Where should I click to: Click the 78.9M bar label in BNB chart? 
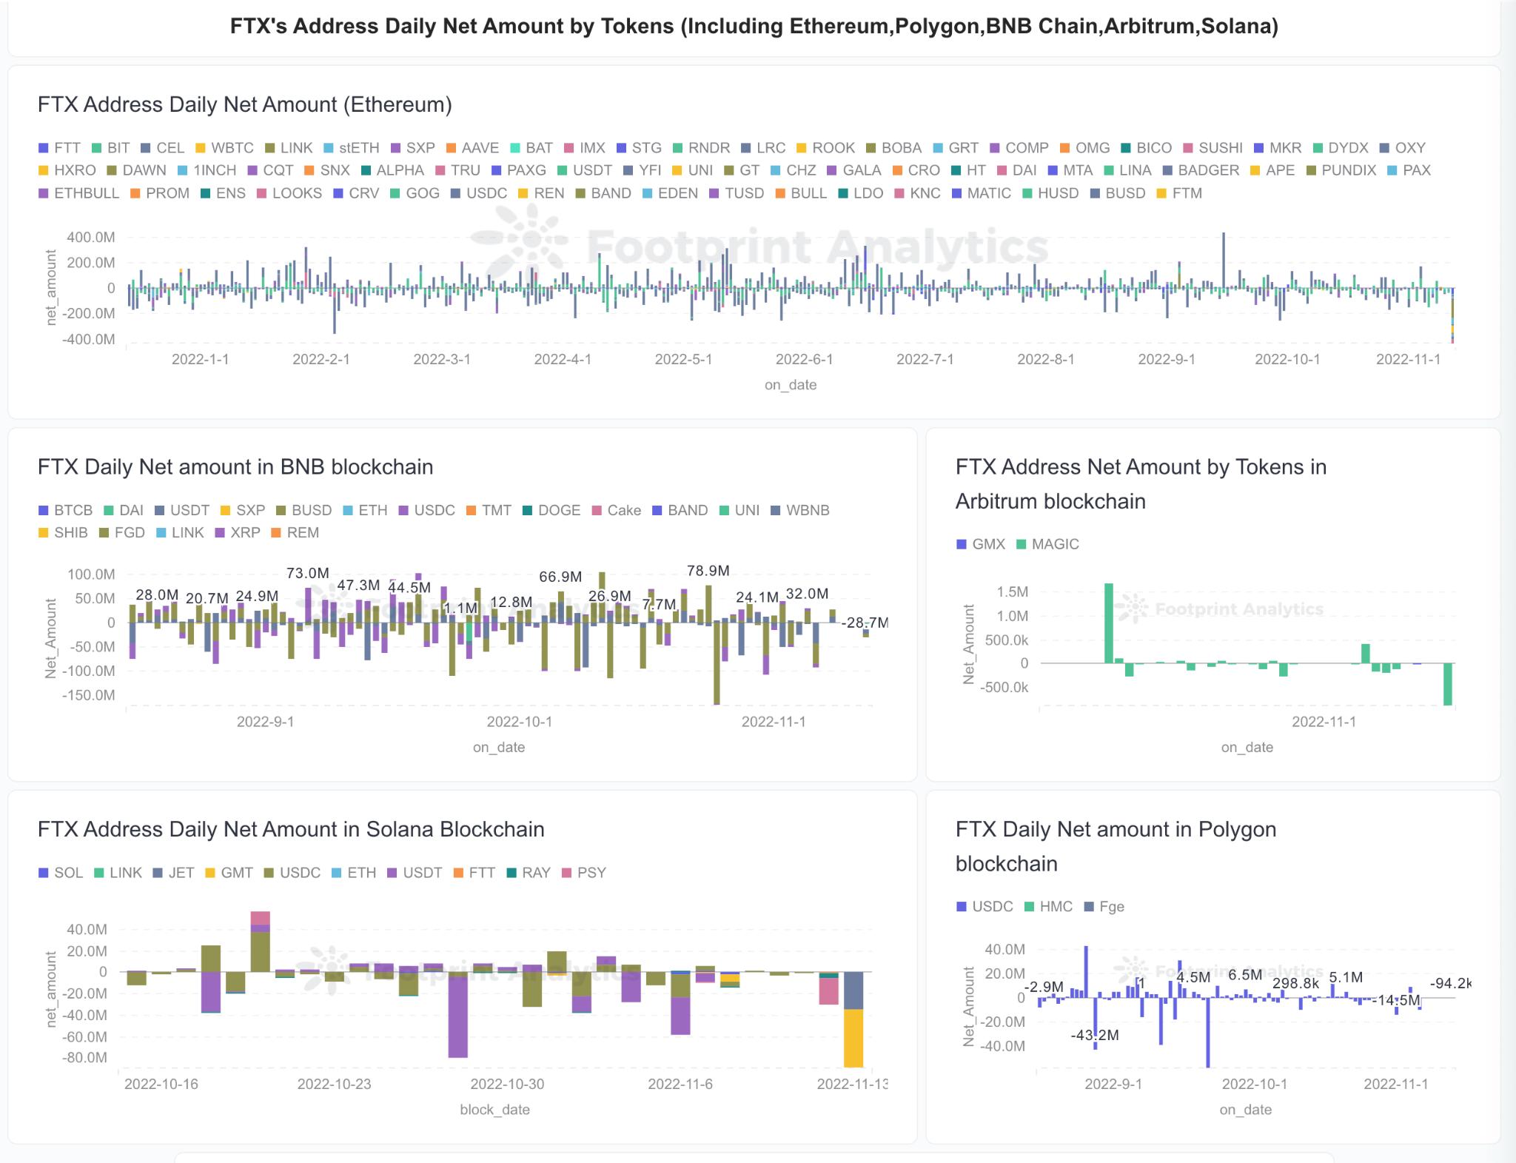708,571
